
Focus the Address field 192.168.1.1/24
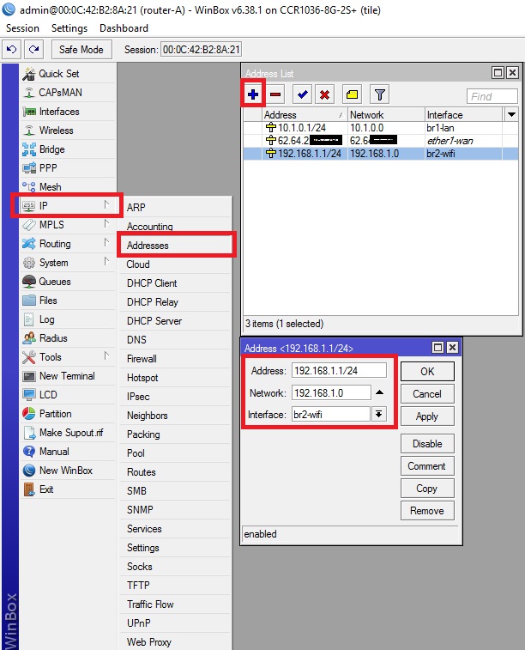point(339,371)
